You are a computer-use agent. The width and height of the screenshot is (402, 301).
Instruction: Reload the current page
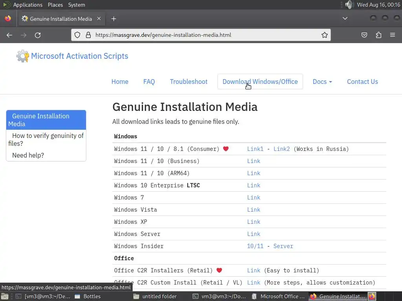(38, 35)
